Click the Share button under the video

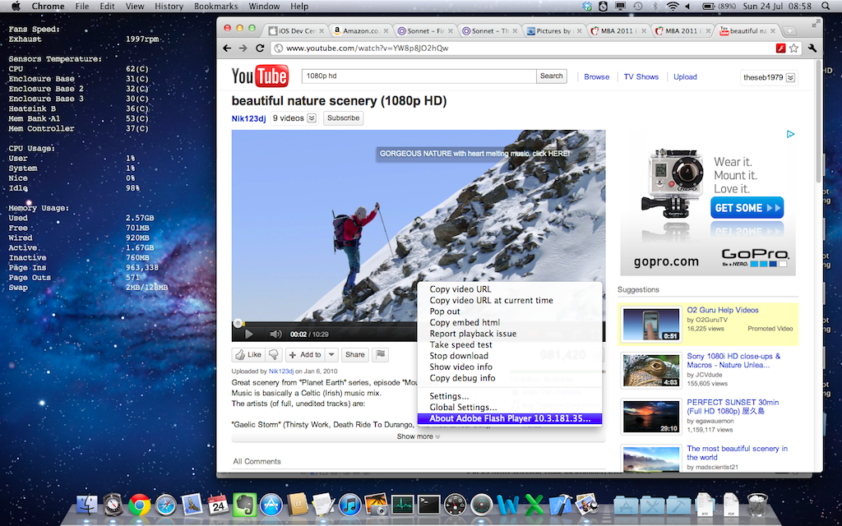[355, 354]
